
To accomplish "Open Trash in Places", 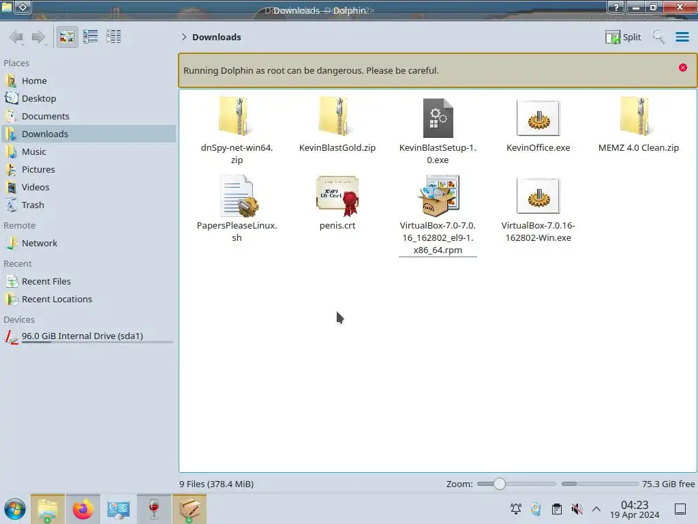I will [88, 205].
